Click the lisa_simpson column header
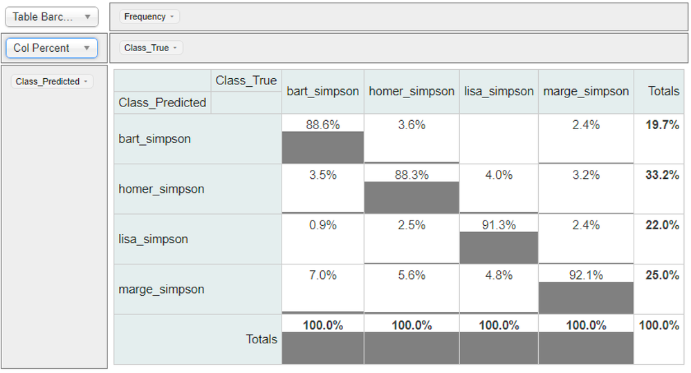This screenshot has height=373, width=691. pos(499,91)
